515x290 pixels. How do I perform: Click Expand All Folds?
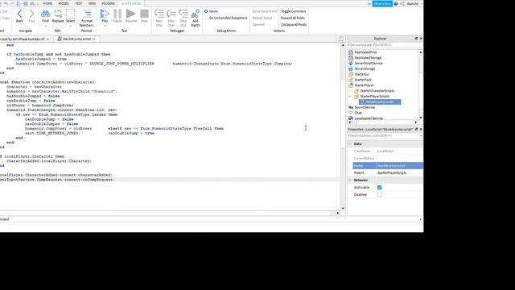pyautogui.click(x=293, y=18)
